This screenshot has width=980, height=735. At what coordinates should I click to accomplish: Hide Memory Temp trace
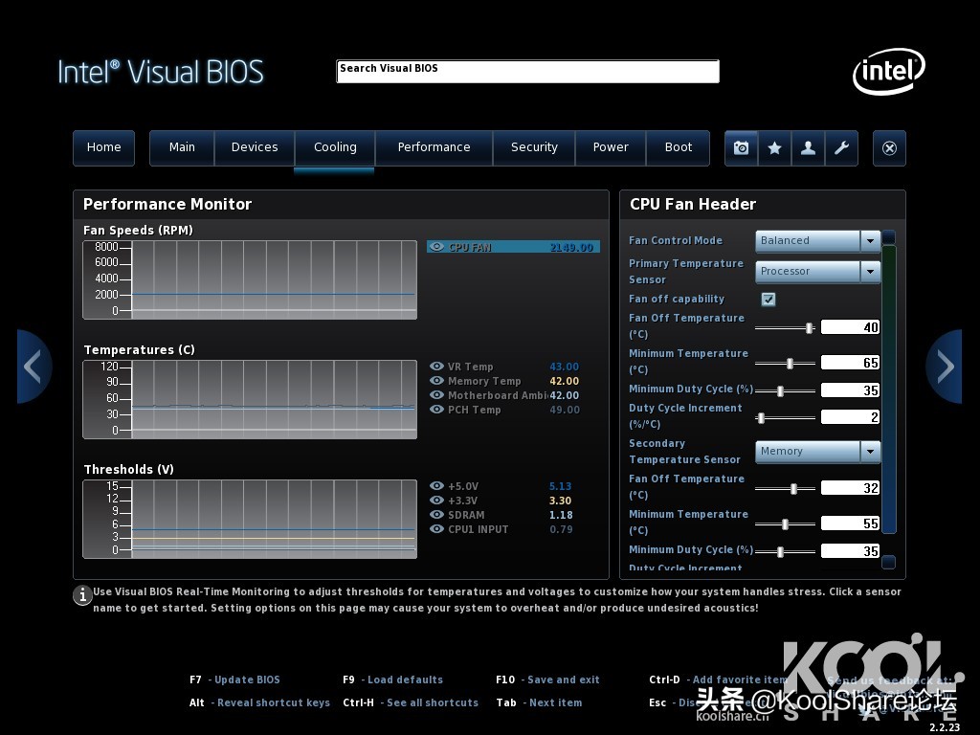pyautogui.click(x=436, y=381)
